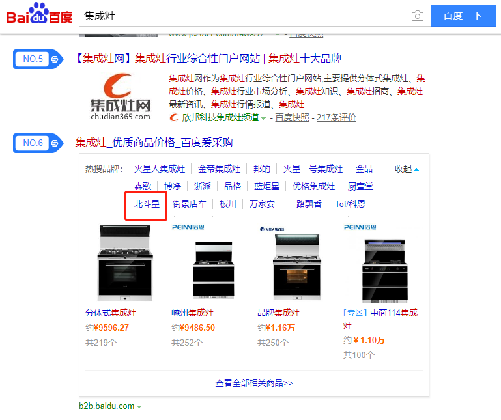Viewport: 501px width, 420px height.
Task: Click the 品牌集成灶 product title
Action: (x=278, y=313)
